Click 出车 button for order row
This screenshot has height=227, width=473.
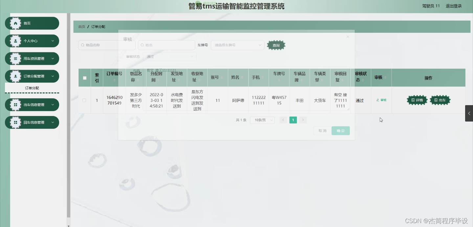440,100
